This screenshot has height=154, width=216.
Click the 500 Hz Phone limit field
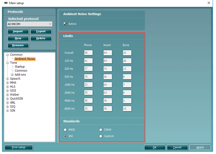88,77
